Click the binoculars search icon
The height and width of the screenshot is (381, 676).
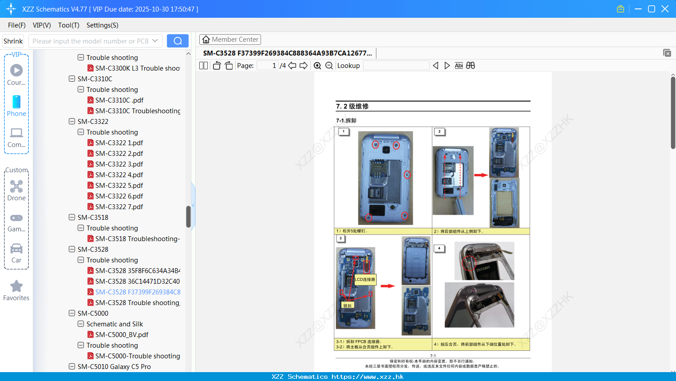coord(470,65)
